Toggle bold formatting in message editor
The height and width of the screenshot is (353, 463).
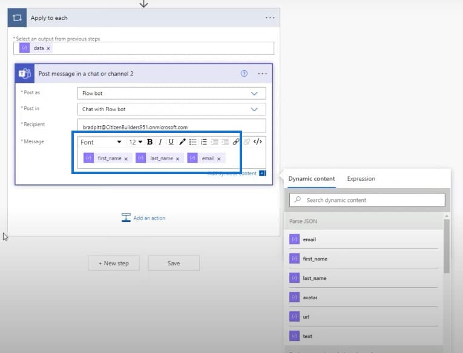[149, 142]
